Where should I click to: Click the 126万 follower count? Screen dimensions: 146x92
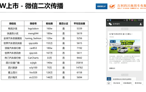49,73
